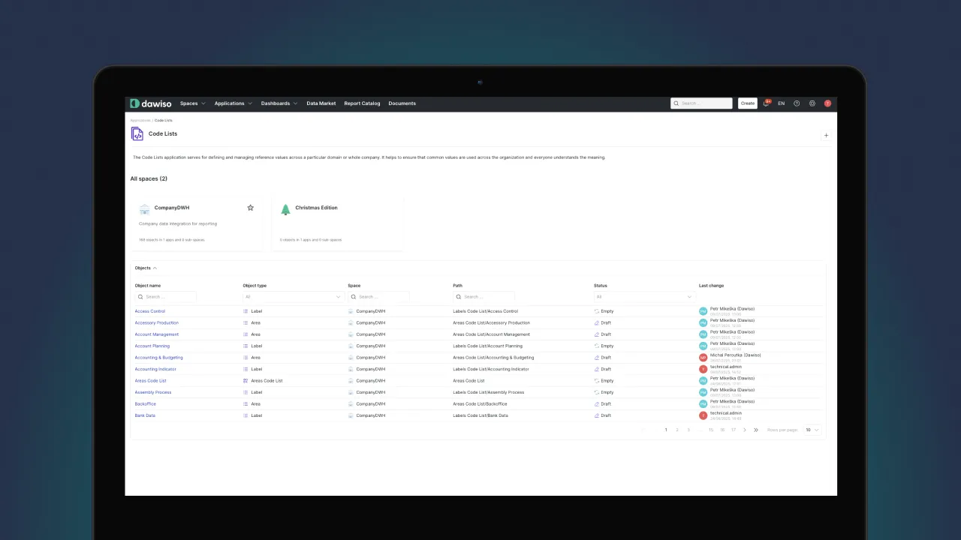Viewport: 961px width, 540px height.
Task: Open the Accessory Production object link
Action: (157, 322)
